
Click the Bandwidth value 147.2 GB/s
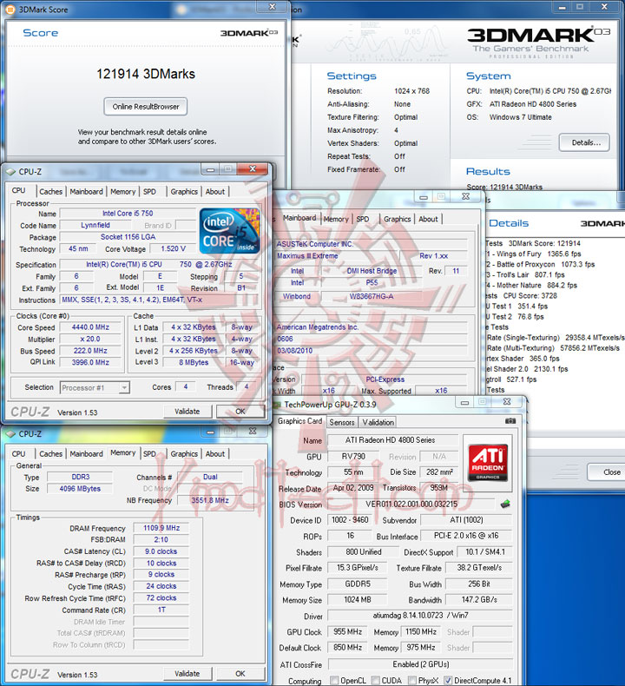(479, 600)
